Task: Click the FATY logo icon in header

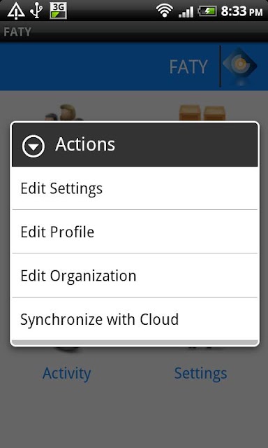Action: [240, 66]
